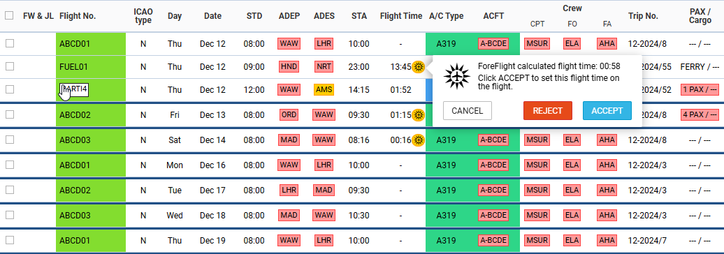
Task: Click the MSUR captain tag in Dec 16 row
Action: point(537,165)
